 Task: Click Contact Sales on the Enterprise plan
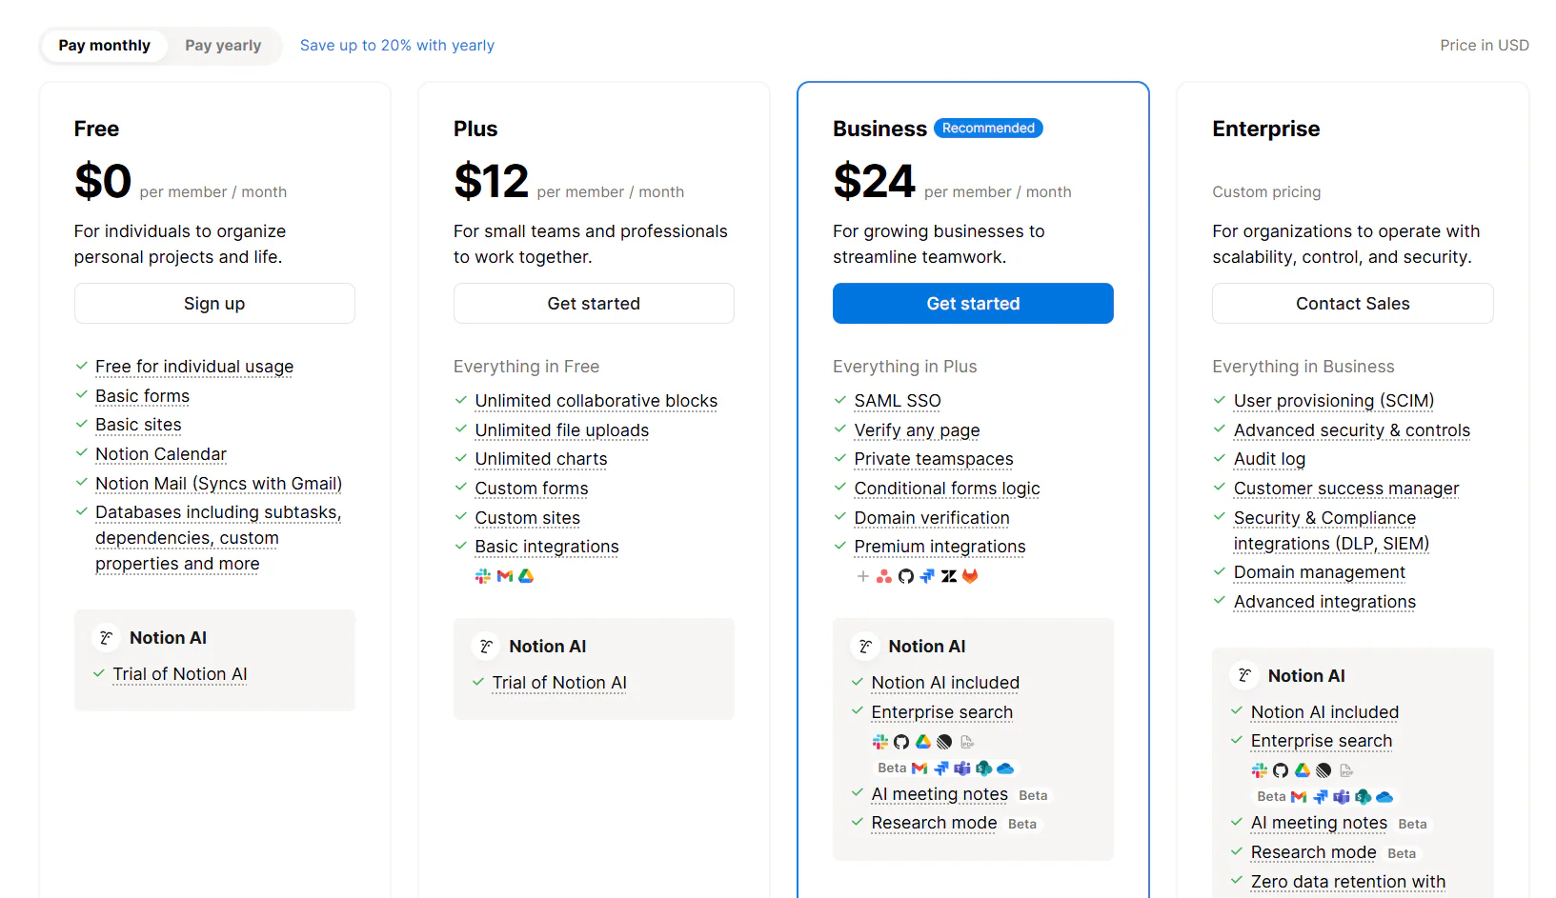coord(1352,304)
